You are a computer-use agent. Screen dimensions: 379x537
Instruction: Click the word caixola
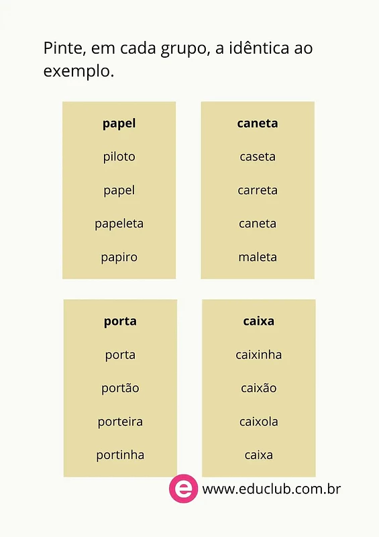point(259,422)
